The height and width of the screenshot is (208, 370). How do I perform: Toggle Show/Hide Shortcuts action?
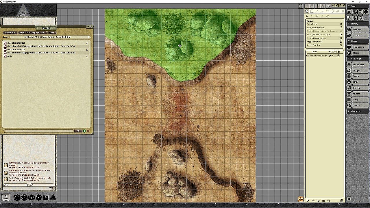[x=324, y=27]
